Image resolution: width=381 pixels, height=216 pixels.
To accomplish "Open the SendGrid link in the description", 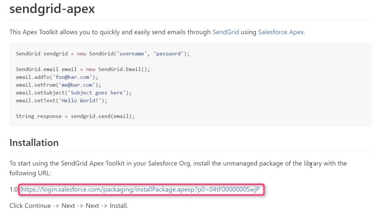I will [225, 32].
